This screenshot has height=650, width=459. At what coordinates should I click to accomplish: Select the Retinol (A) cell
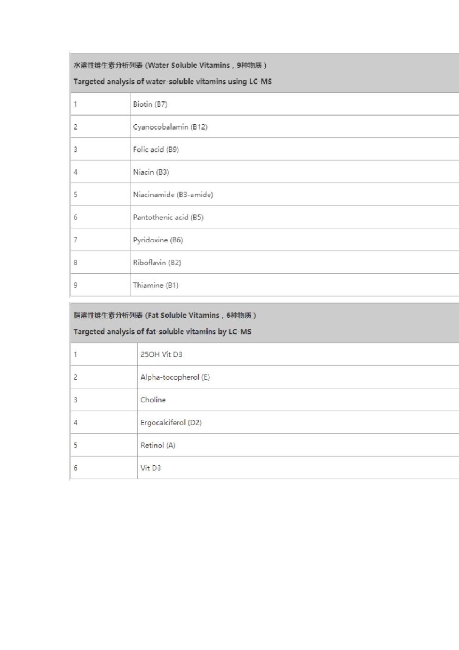click(158, 445)
